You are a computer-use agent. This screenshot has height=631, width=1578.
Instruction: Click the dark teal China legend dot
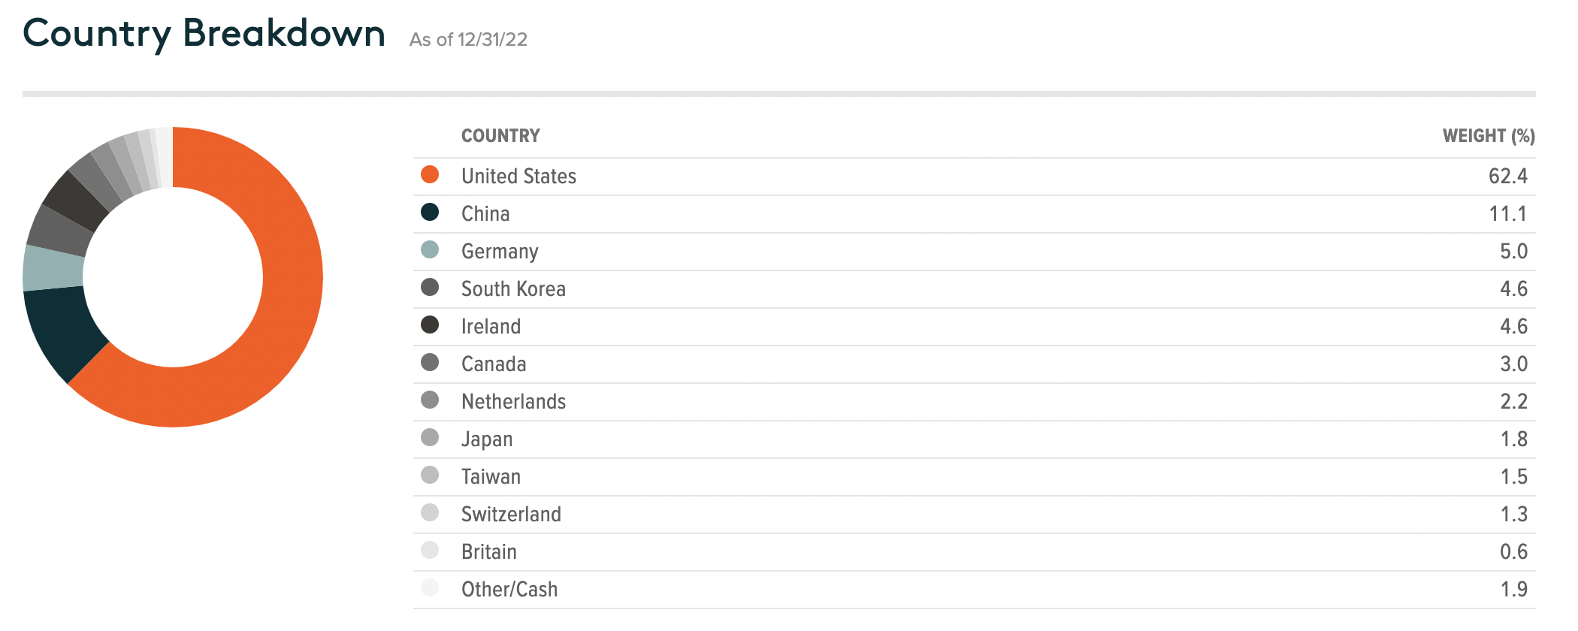click(x=430, y=212)
